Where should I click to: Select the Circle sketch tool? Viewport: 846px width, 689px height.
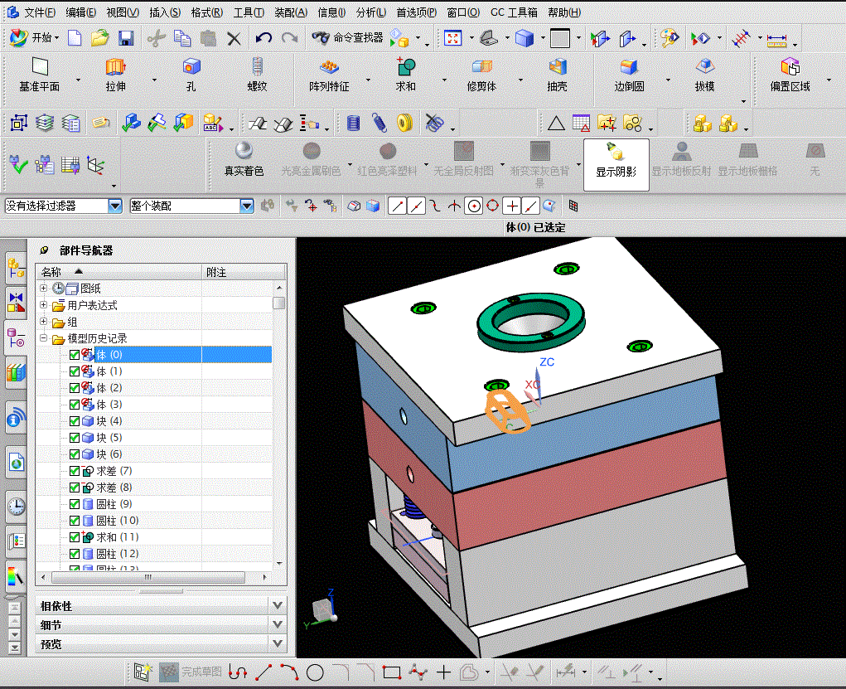(x=315, y=672)
